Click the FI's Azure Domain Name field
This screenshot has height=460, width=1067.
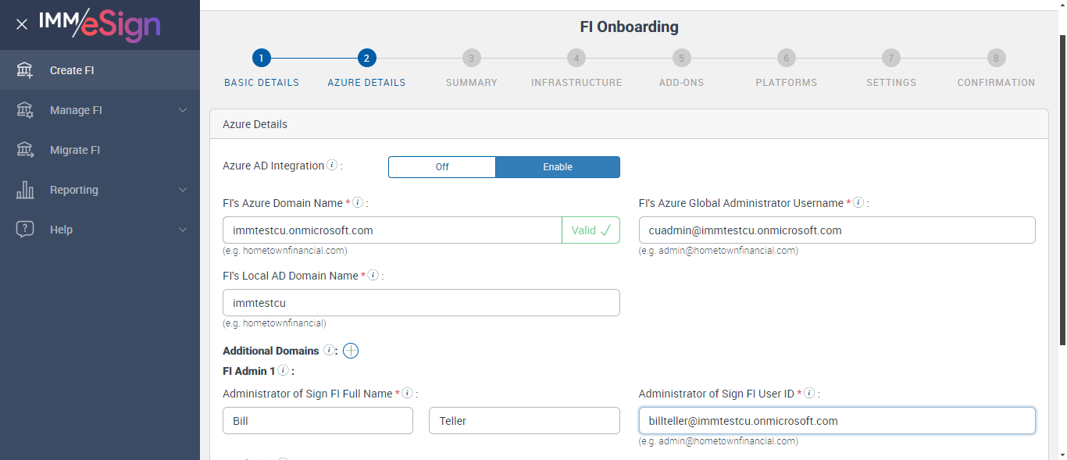(x=392, y=230)
